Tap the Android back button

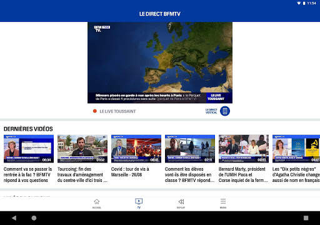14,218
